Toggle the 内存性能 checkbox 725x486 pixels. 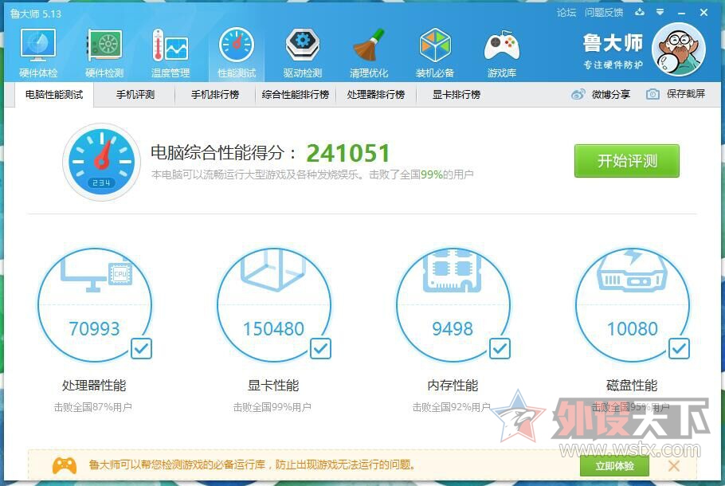click(x=500, y=348)
